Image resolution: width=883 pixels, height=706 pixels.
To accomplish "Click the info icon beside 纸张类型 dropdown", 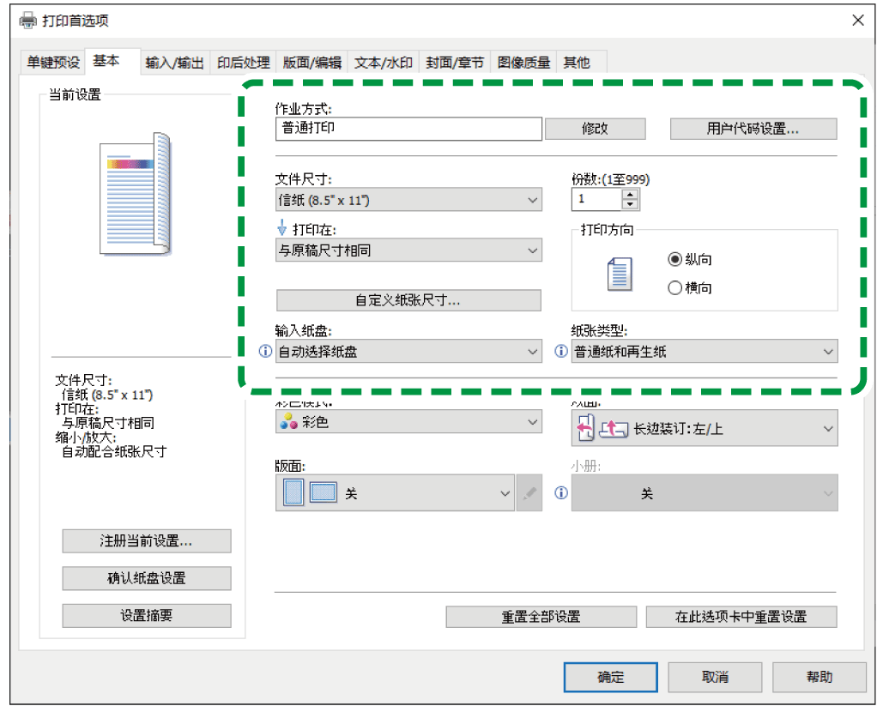I will point(560,352).
